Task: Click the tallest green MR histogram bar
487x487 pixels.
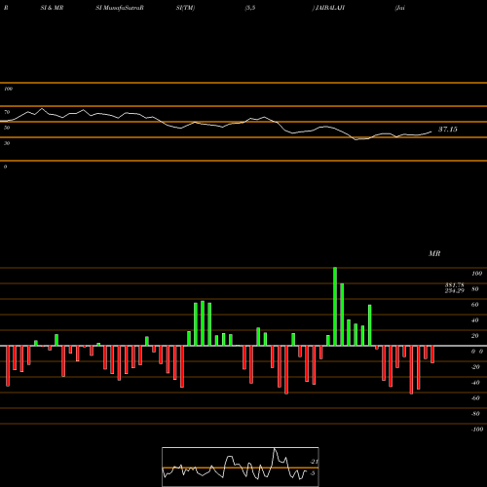Action: (x=335, y=307)
